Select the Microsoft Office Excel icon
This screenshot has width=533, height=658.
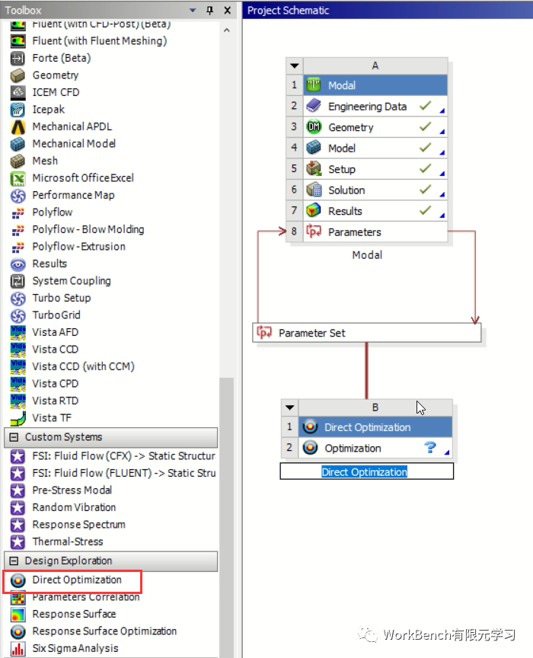point(18,178)
